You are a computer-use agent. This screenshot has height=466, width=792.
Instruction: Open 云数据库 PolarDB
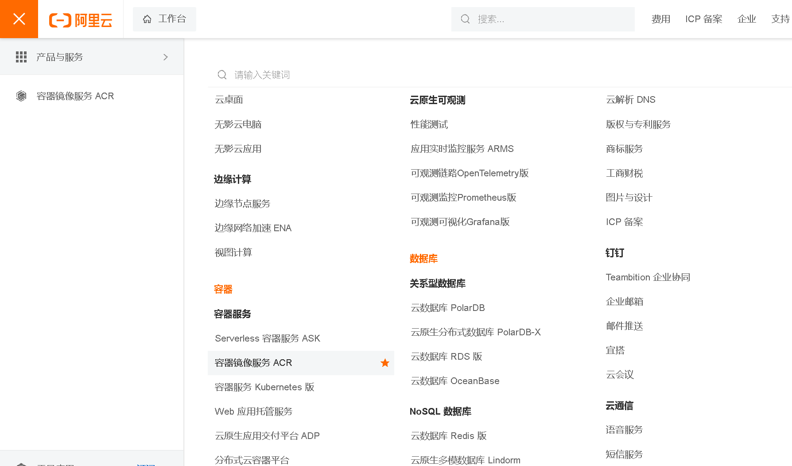click(447, 308)
